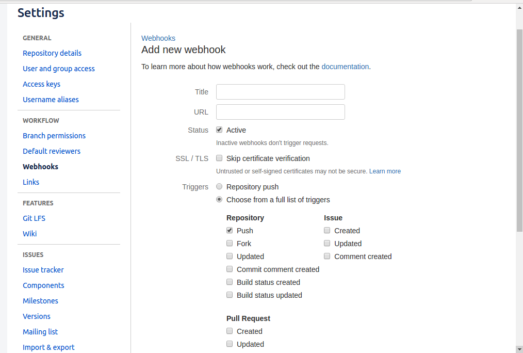Open Issue tracker settings in the sidebar

43,270
